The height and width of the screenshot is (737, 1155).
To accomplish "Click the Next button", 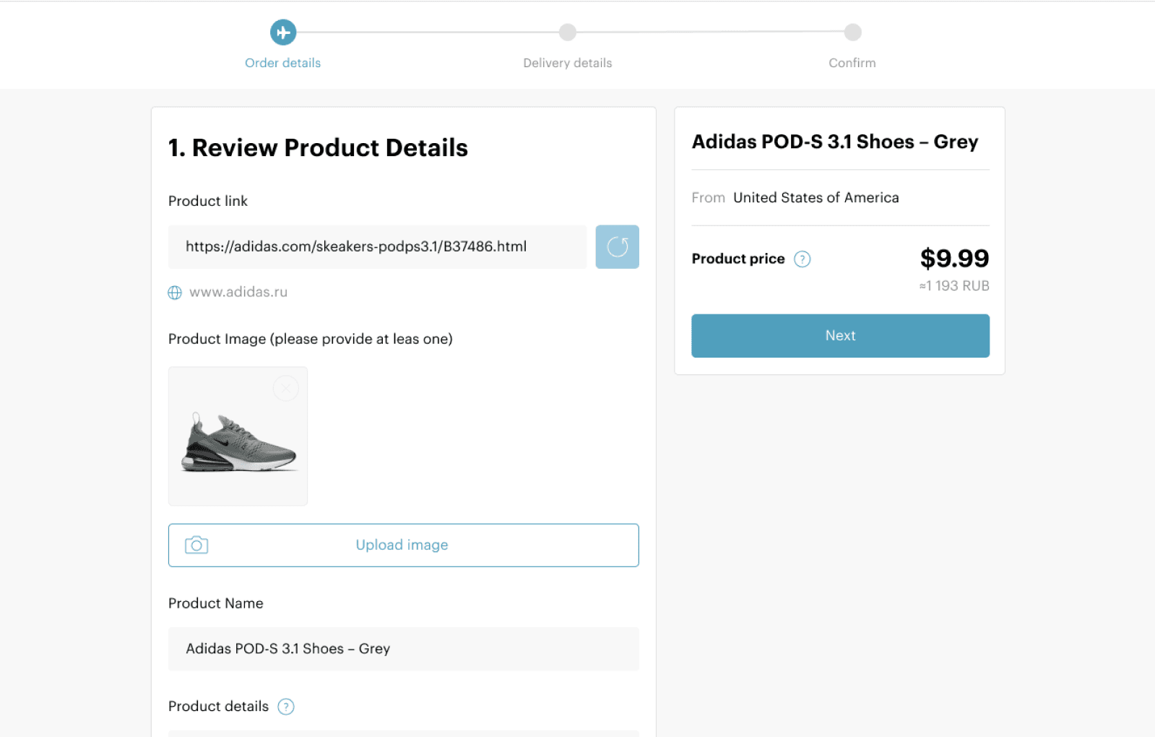I will click(840, 336).
